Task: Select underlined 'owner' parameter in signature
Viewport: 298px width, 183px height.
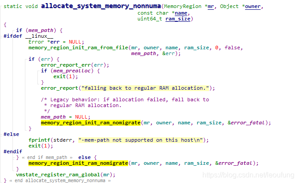Action: [x=253, y=7]
